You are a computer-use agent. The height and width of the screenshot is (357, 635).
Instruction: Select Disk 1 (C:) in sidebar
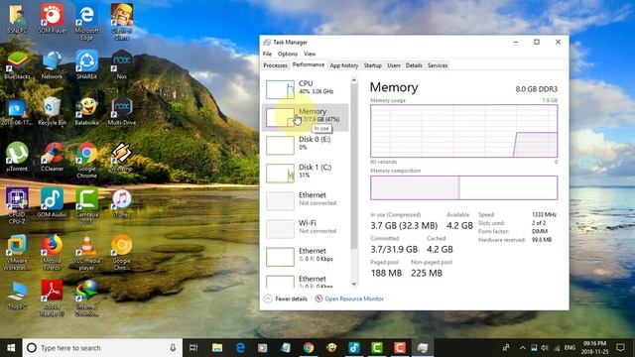pyautogui.click(x=305, y=173)
